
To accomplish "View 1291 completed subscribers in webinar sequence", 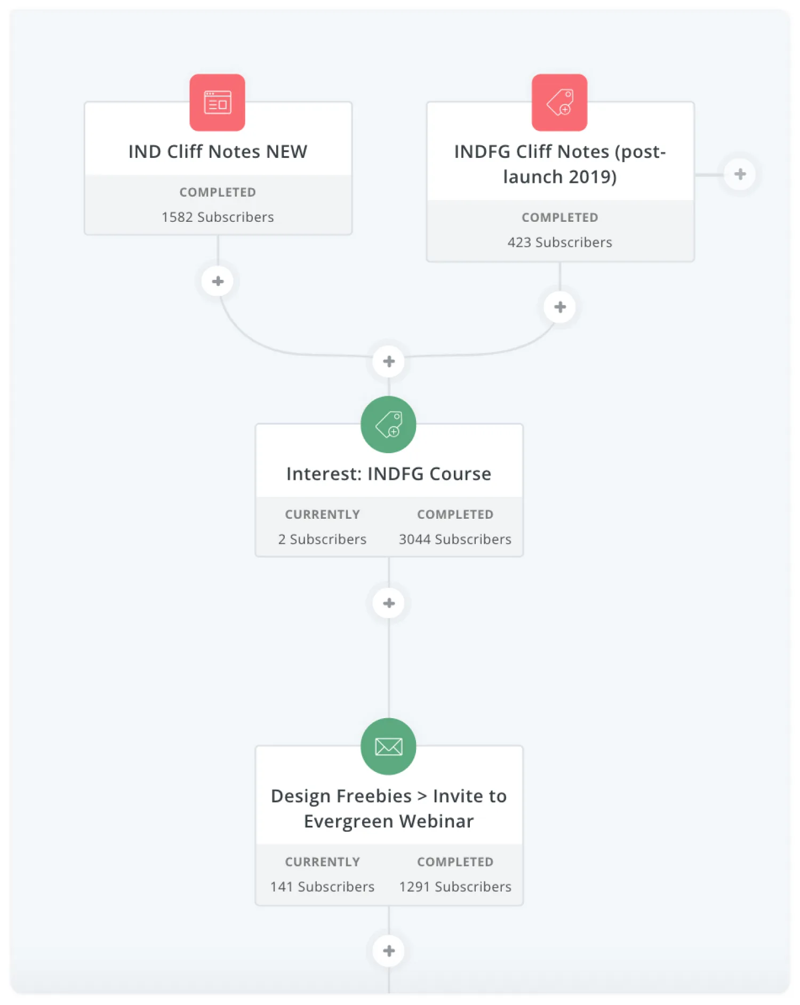I will 455,887.
